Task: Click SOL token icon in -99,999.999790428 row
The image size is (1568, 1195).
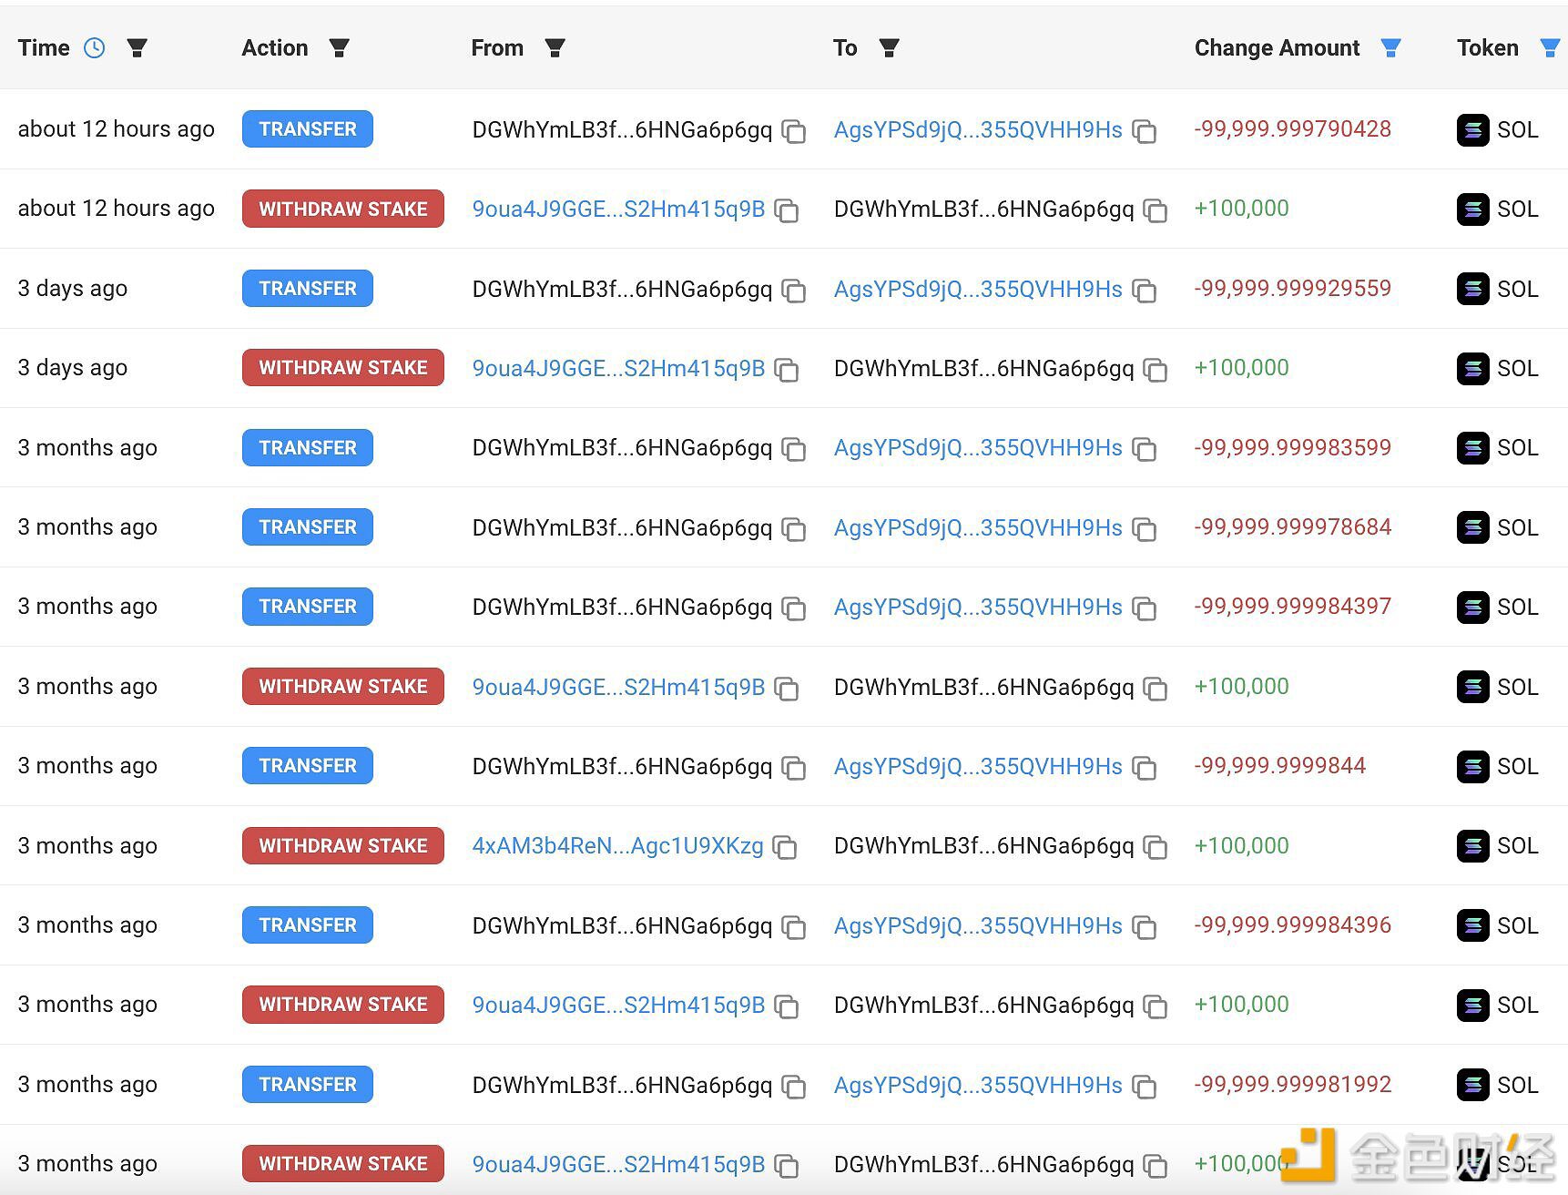Action: coord(1472,130)
